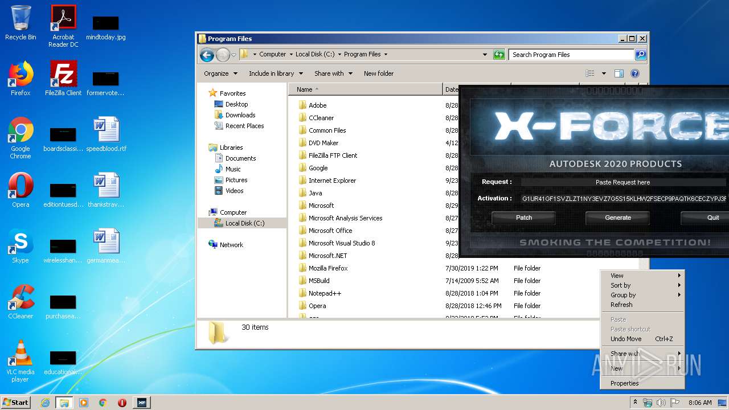Change your view icon in Explorer toolbar
The width and height of the screenshot is (729, 410).
[x=590, y=73]
